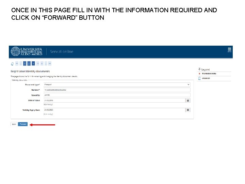
Task: Open calendar picker for Validity Expiry Date
Action: (188, 110)
